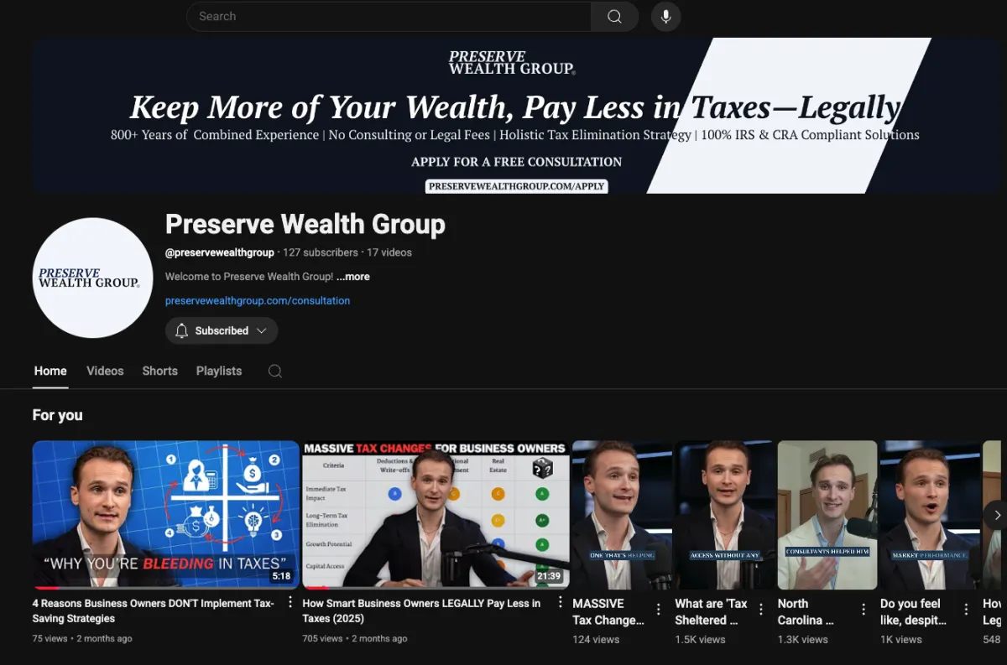
Task: Click the '5:18' duration badge
Action: point(281,576)
